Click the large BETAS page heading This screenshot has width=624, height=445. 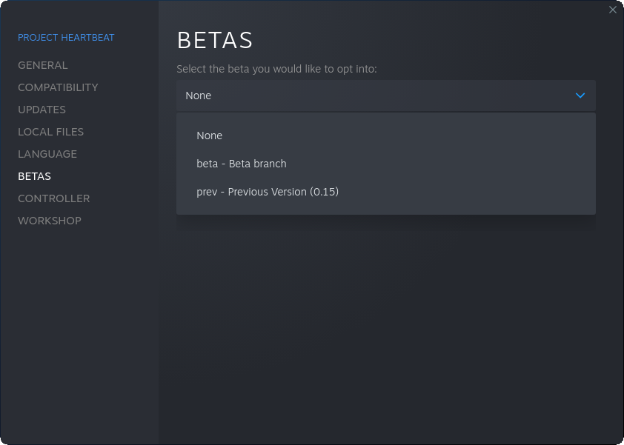[214, 40]
